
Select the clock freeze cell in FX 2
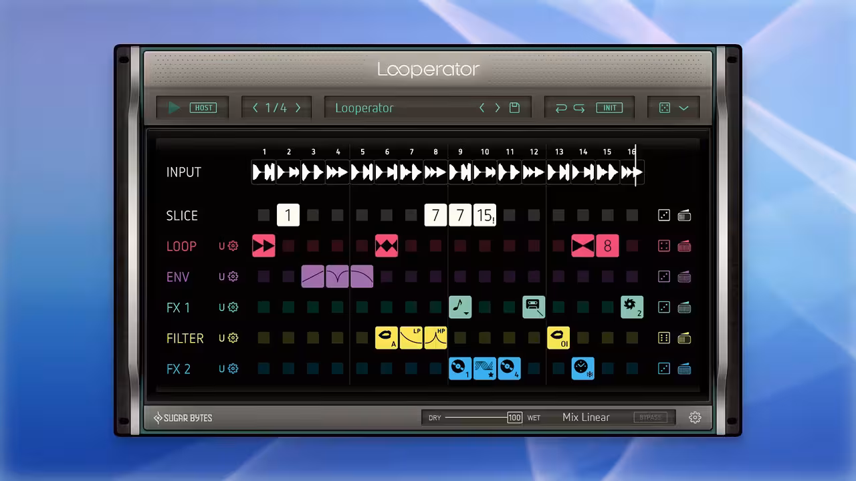coord(583,369)
